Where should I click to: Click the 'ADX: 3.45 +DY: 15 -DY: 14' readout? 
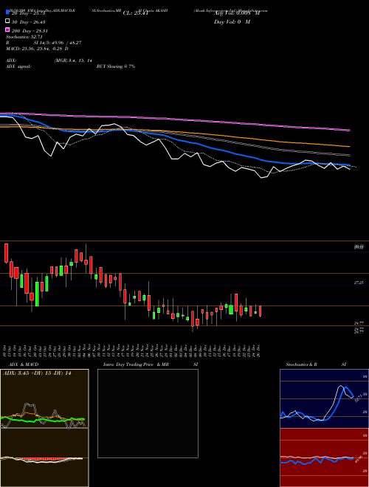(37, 373)
